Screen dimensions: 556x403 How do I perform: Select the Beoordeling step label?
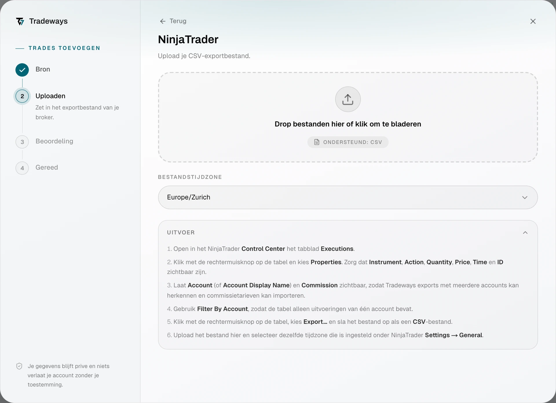pos(54,141)
